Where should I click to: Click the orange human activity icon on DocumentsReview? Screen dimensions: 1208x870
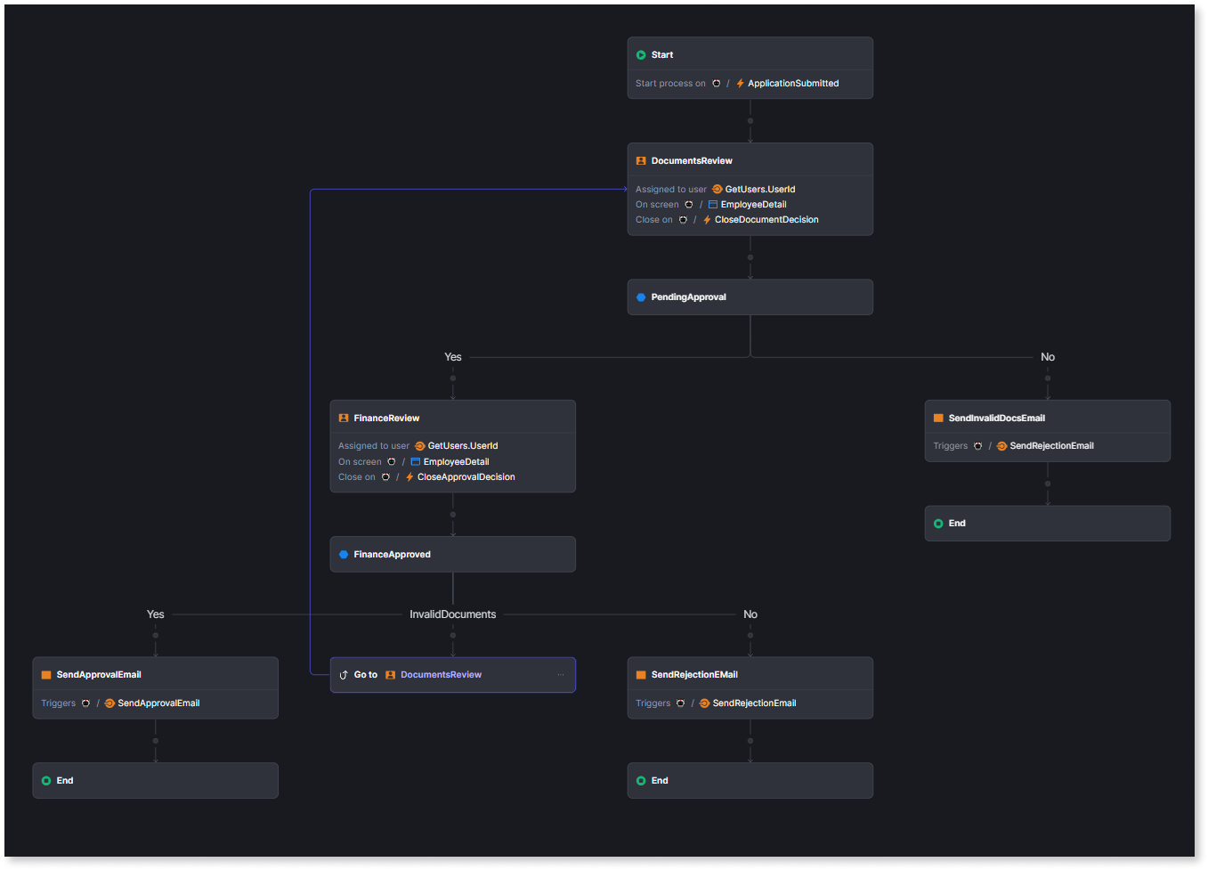641,160
